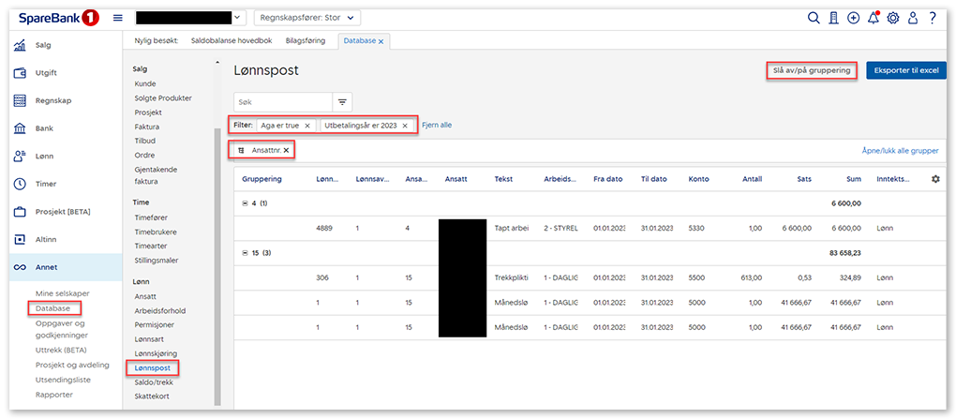Click Eksporter til excel button
Screen dimensions: 956x419
[905, 70]
